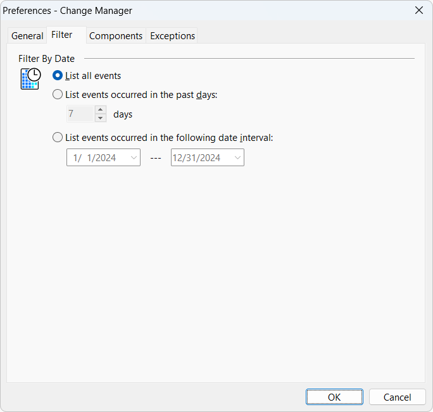Click the days number input field

click(80, 114)
